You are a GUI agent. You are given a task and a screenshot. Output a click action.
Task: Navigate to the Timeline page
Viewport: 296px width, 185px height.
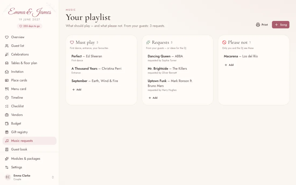coord(29,98)
